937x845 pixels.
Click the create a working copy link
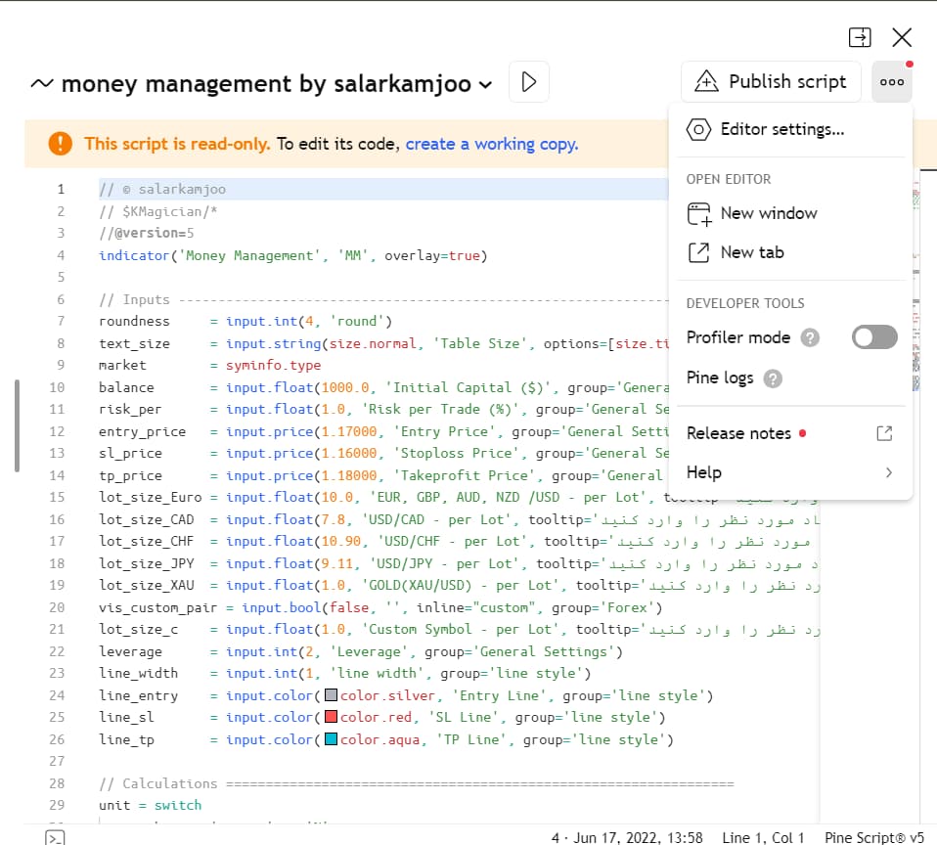tap(491, 144)
